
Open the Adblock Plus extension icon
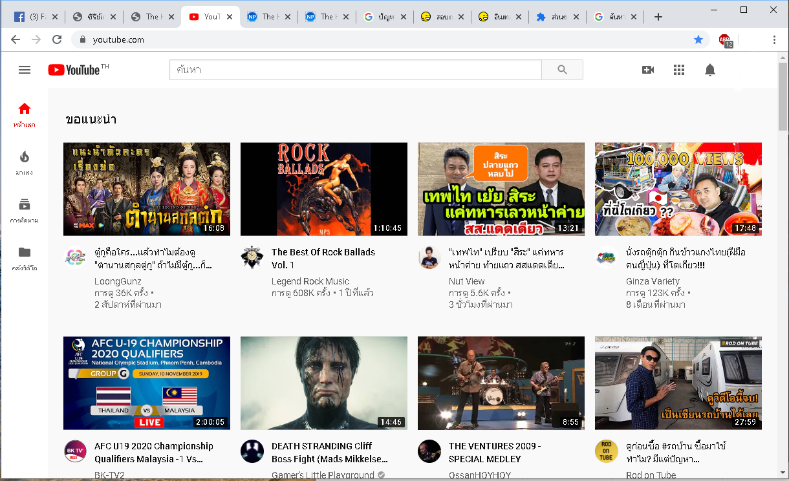tap(726, 40)
